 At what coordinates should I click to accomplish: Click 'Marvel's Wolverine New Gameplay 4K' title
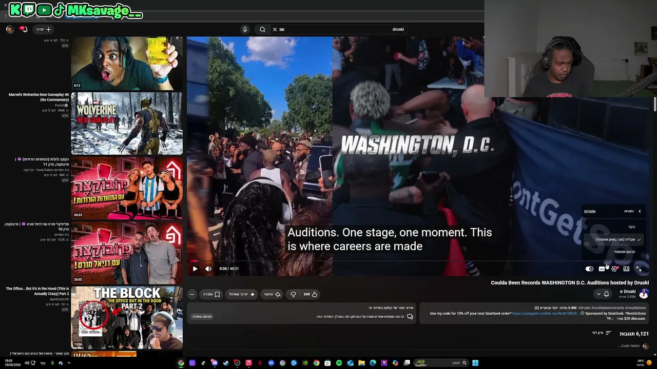[39, 97]
